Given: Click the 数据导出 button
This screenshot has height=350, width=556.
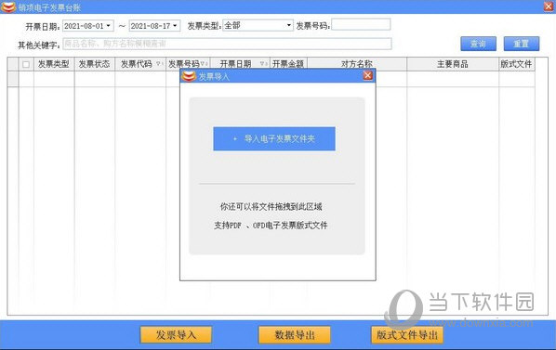Looking at the screenshot, I should pos(295,335).
